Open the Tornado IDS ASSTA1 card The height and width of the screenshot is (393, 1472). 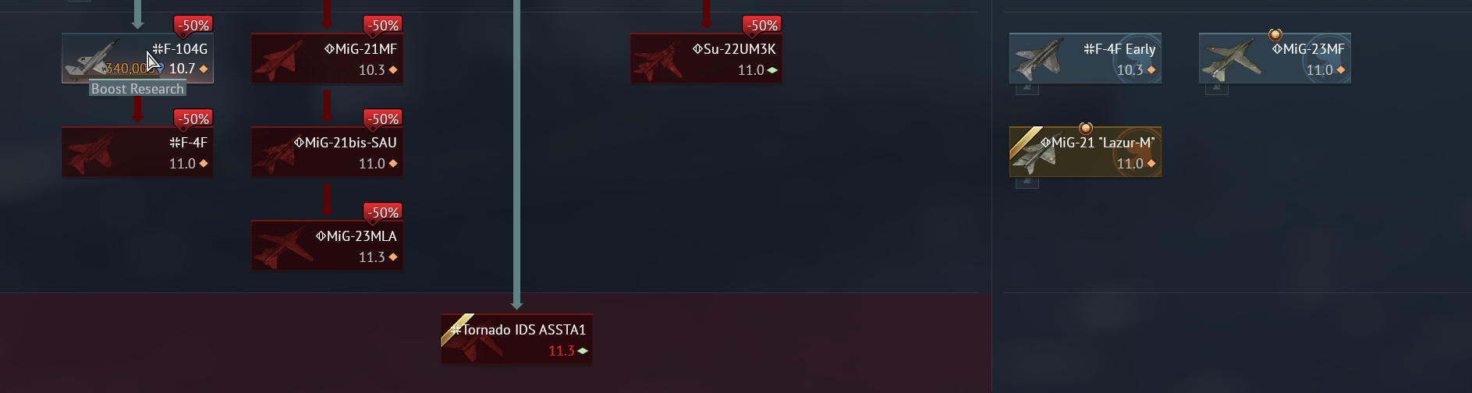[x=516, y=339]
